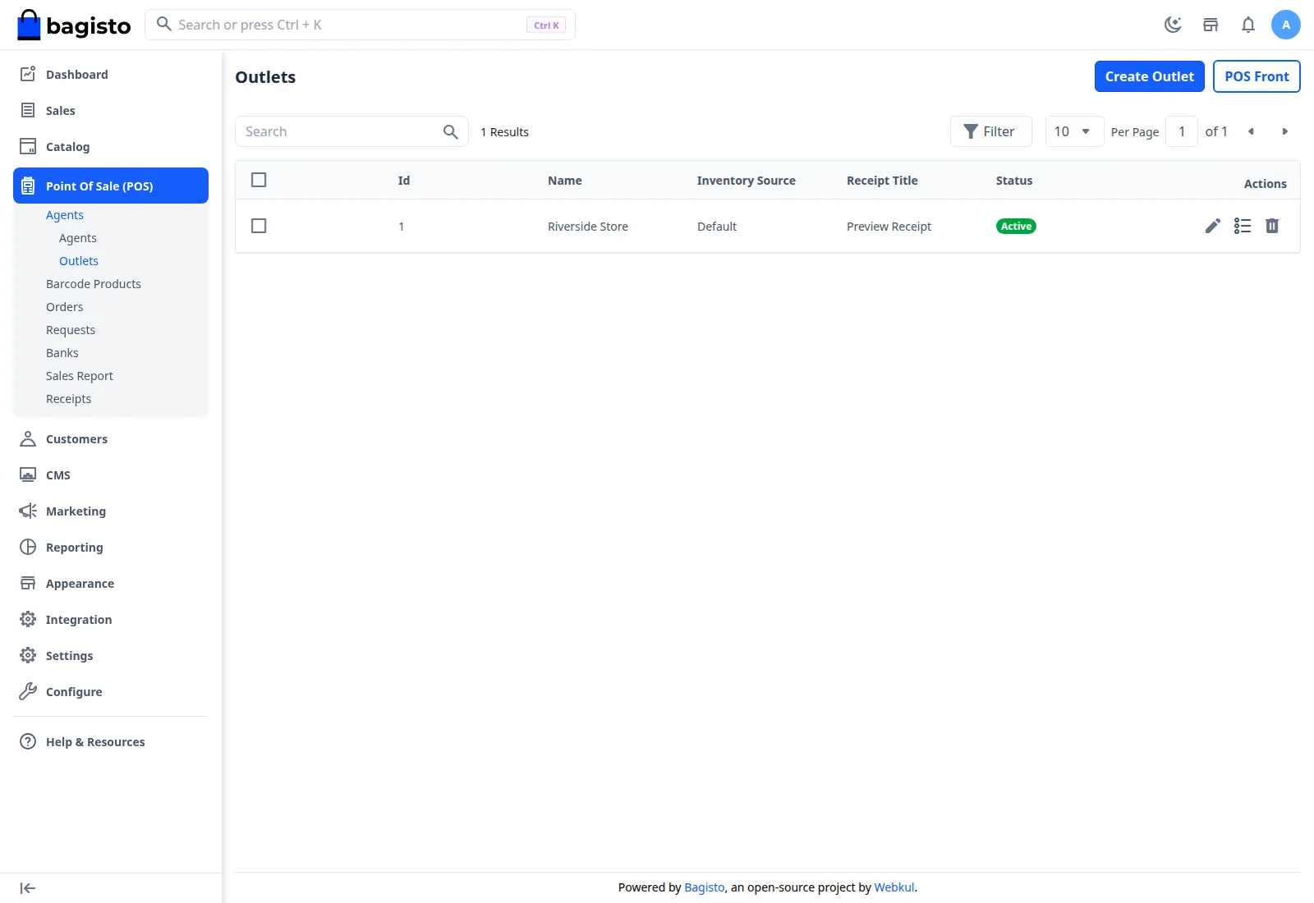Sort by Inventory Source column header
The height and width of the screenshot is (903, 1314).
[x=746, y=181]
